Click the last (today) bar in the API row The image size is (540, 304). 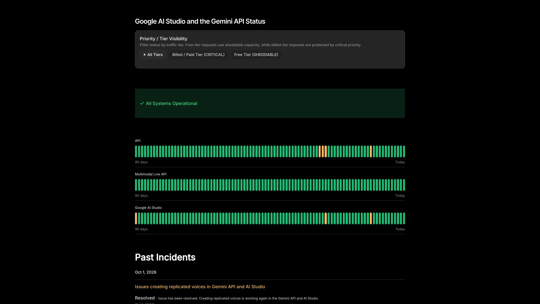404,151
